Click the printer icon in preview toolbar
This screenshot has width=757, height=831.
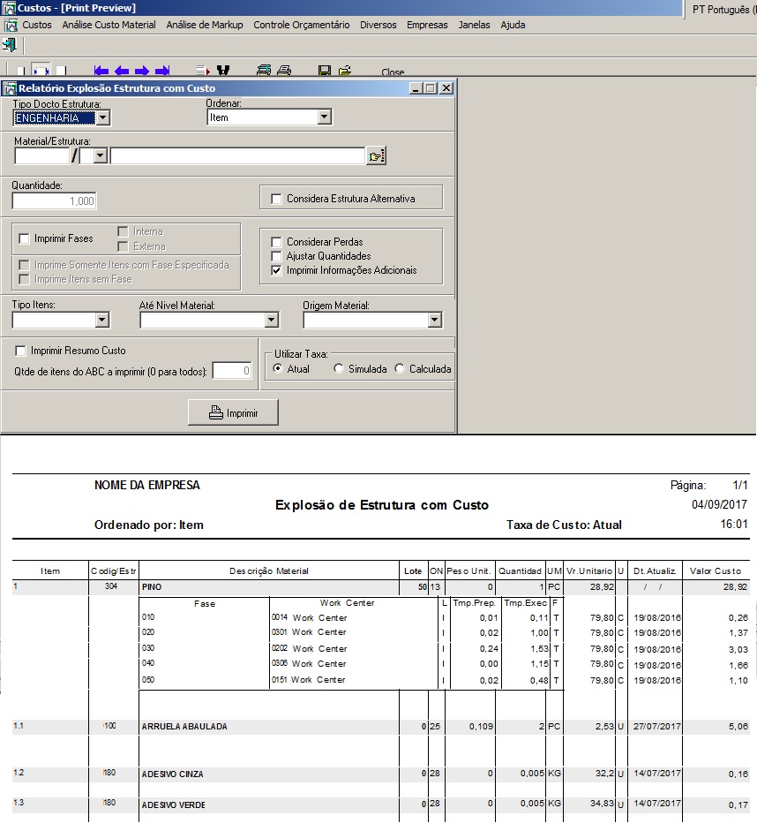click(284, 71)
